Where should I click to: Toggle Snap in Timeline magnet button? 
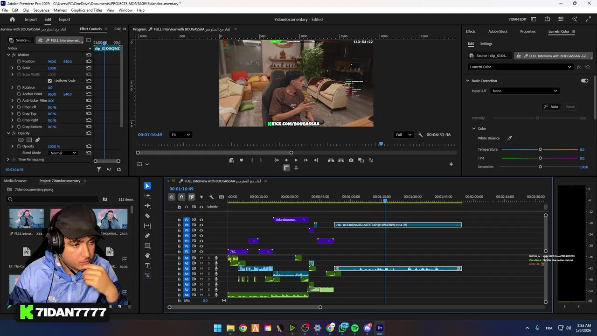pyautogui.click(x=181, y=197)
